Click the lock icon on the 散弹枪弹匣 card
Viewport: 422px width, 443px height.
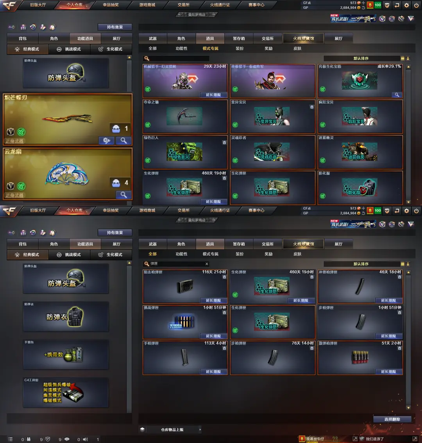tap(399, 348)
